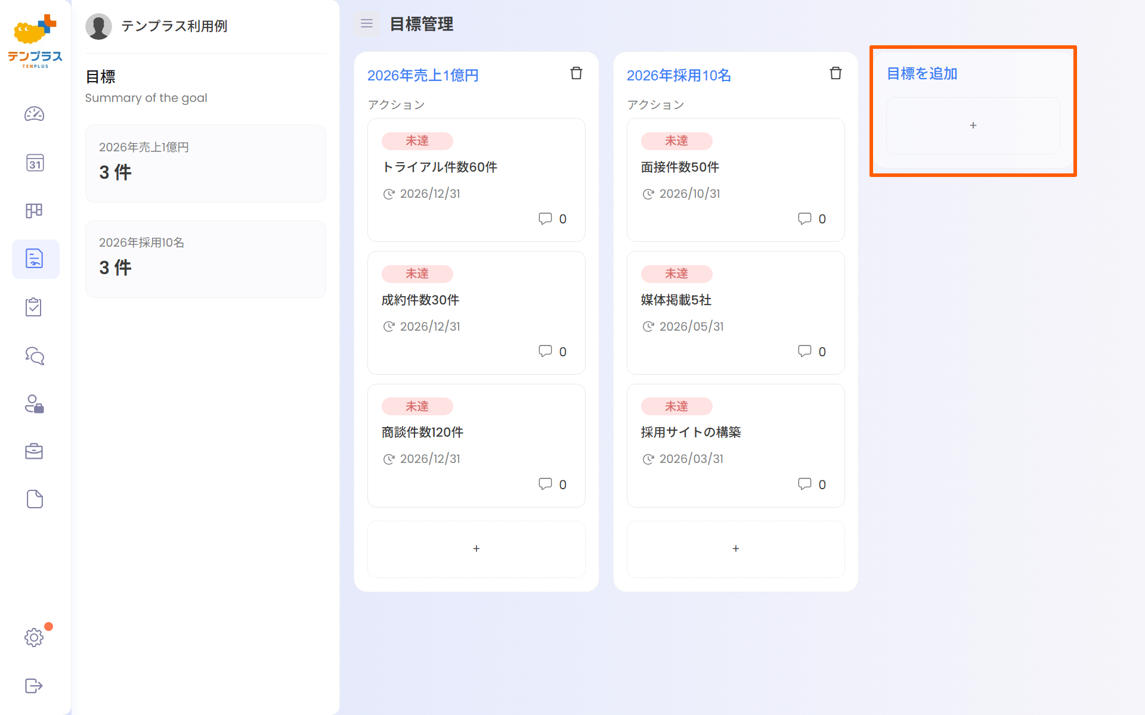Click deadline clock icon on 面接件数50件

click(x=648, y=194)
